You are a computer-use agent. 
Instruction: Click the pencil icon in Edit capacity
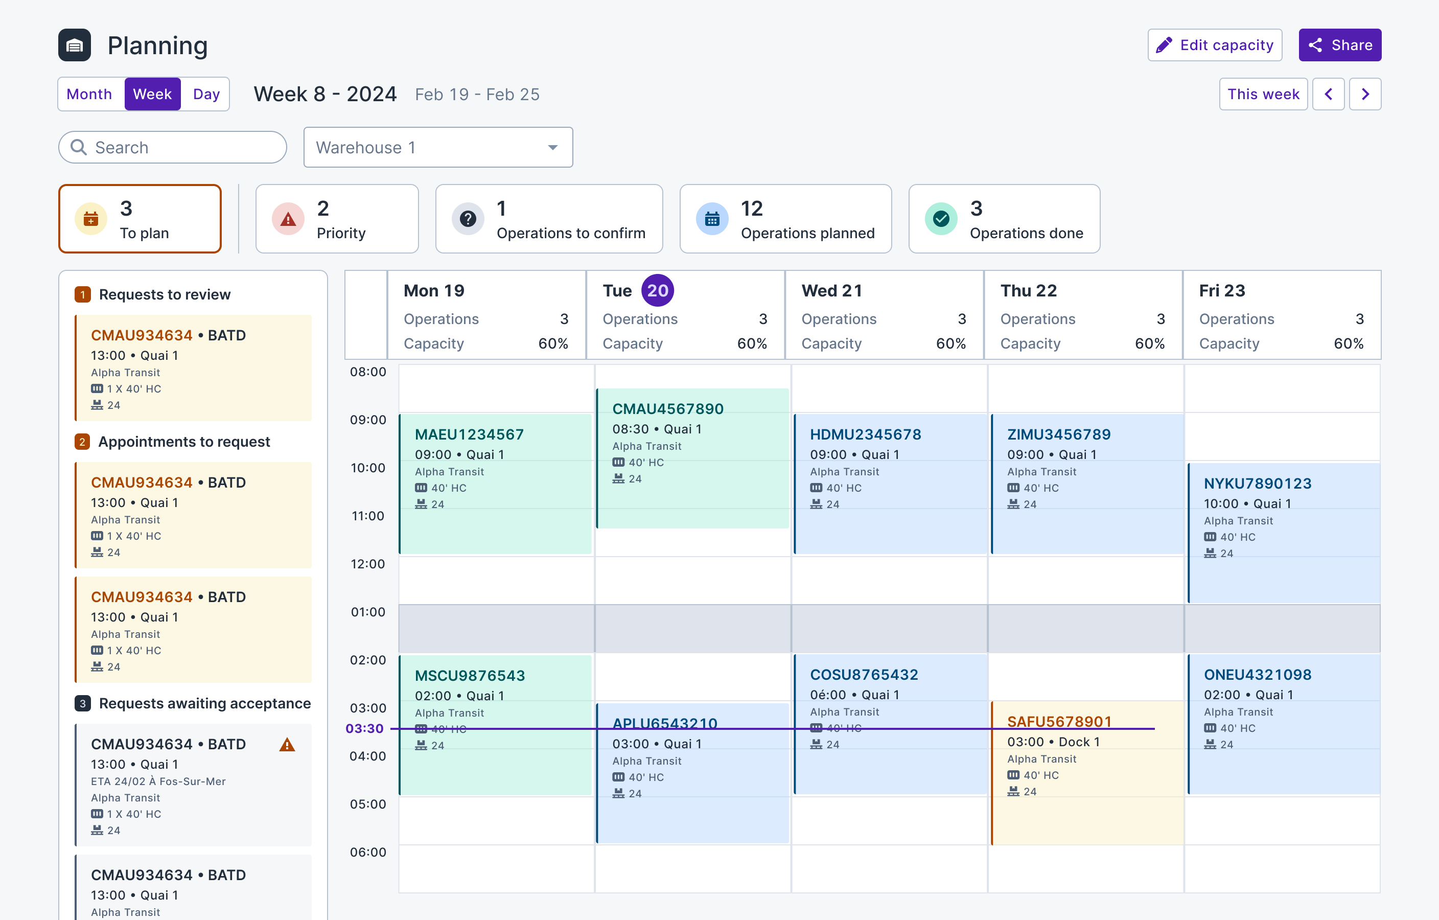1163,45
